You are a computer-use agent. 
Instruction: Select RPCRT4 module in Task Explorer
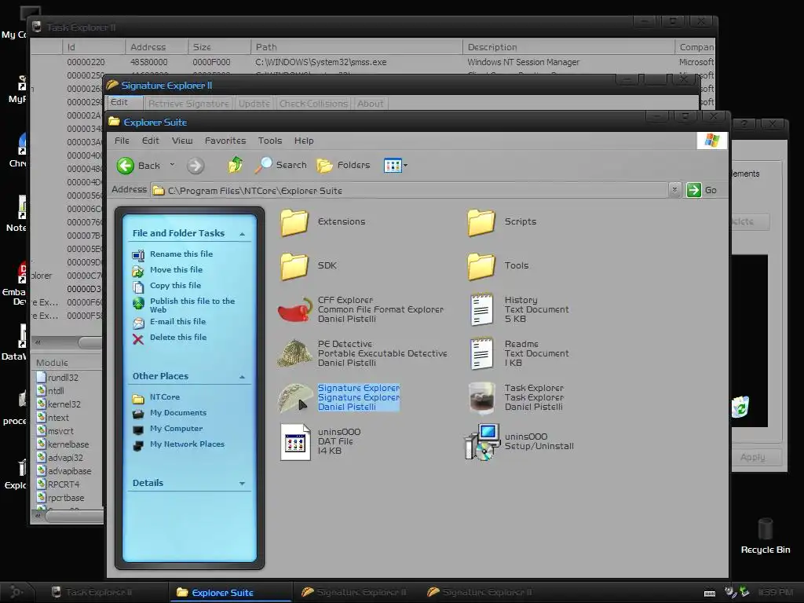63,484
